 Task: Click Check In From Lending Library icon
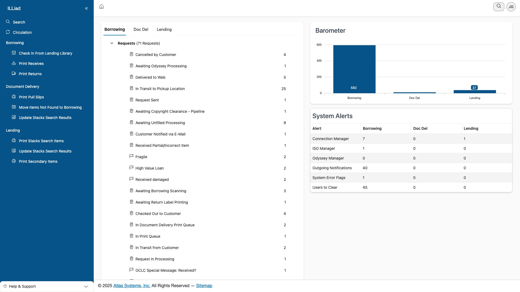coord(14,53)
